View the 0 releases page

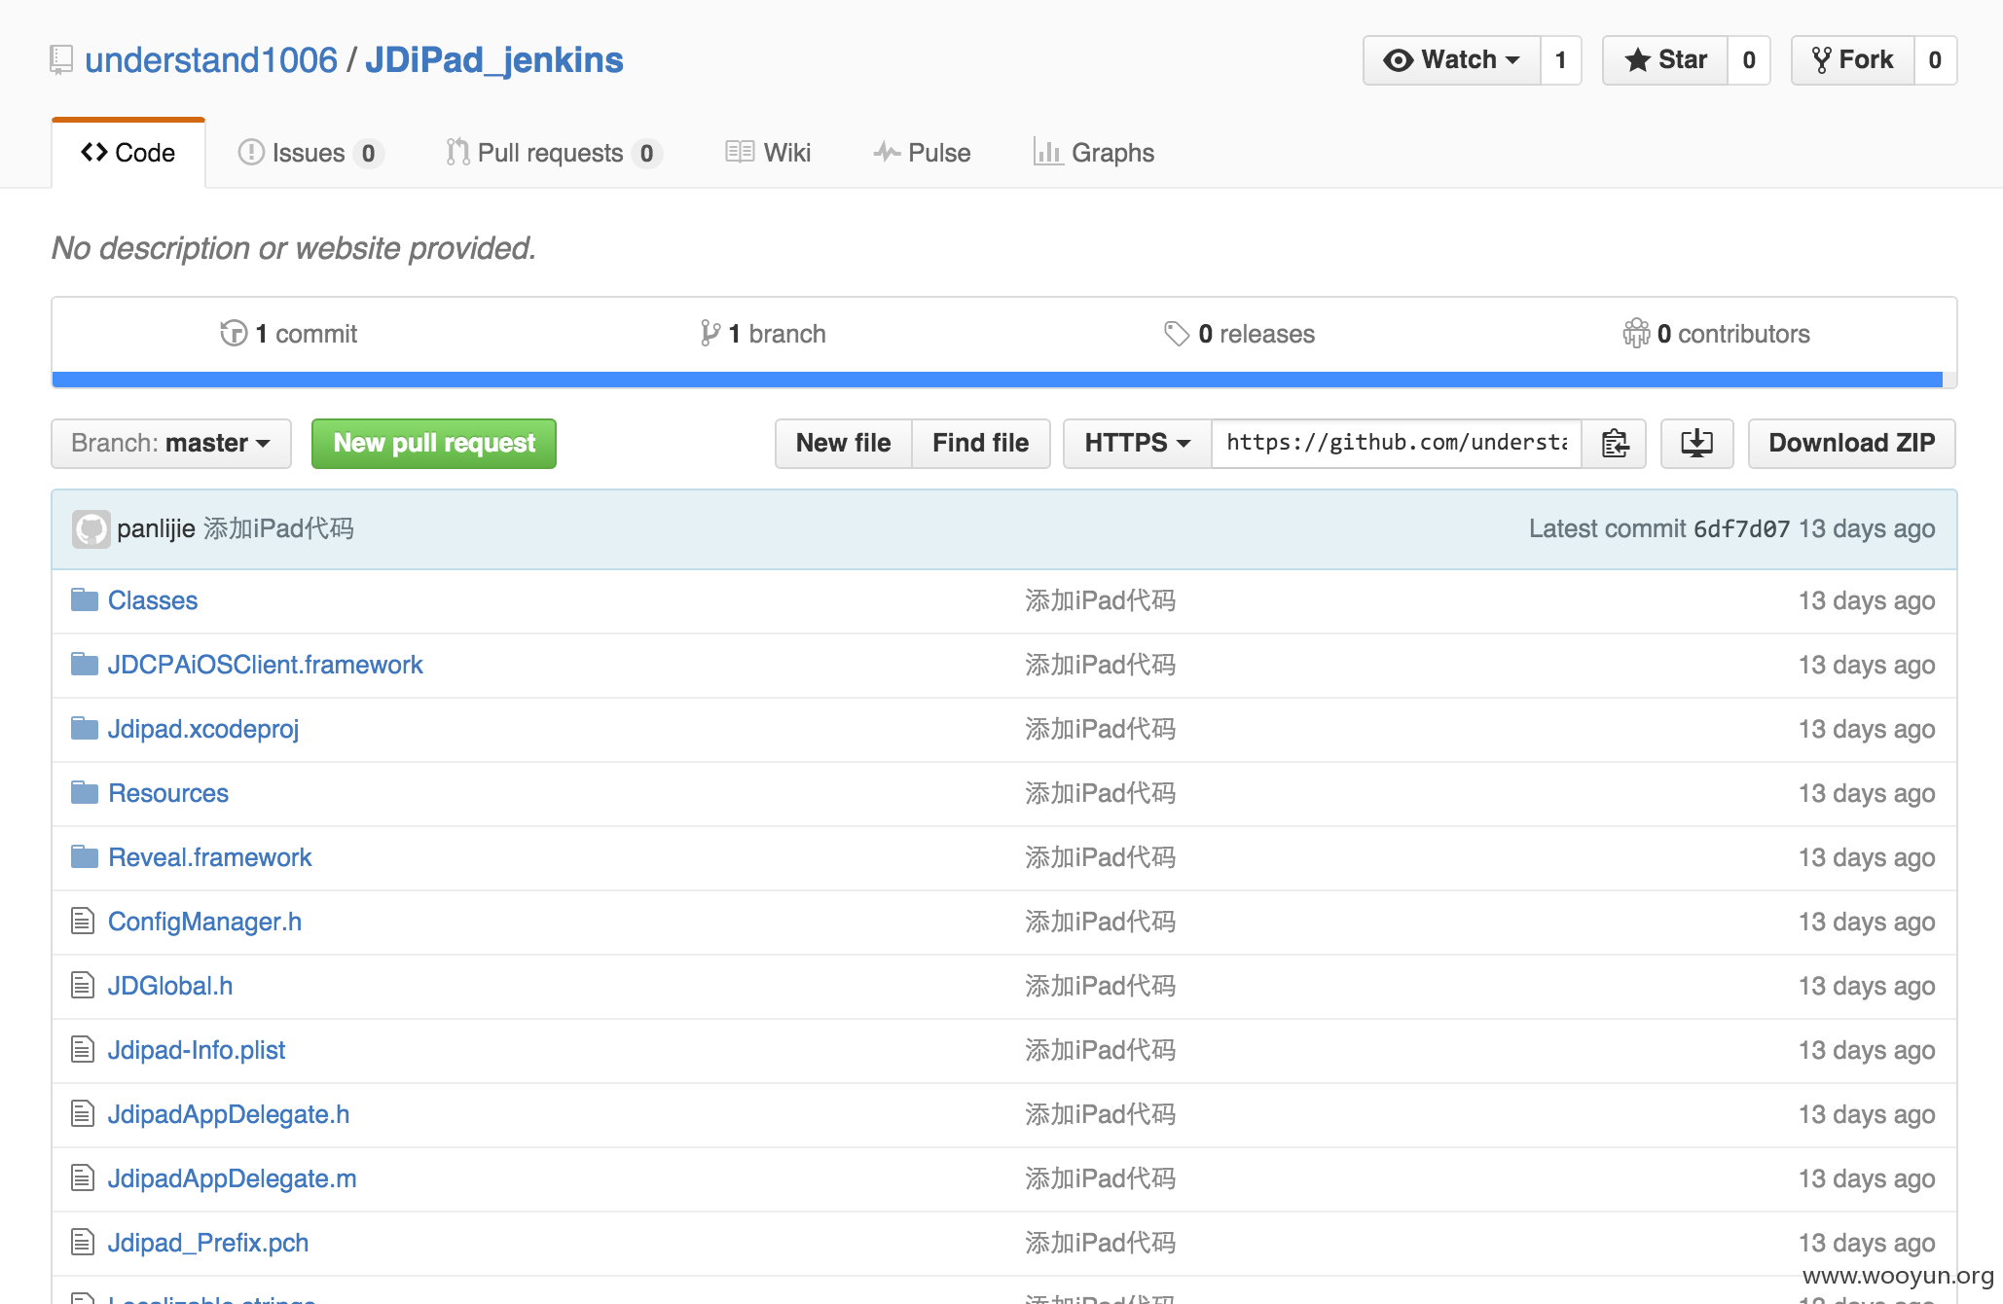(x=1240, y=334)
